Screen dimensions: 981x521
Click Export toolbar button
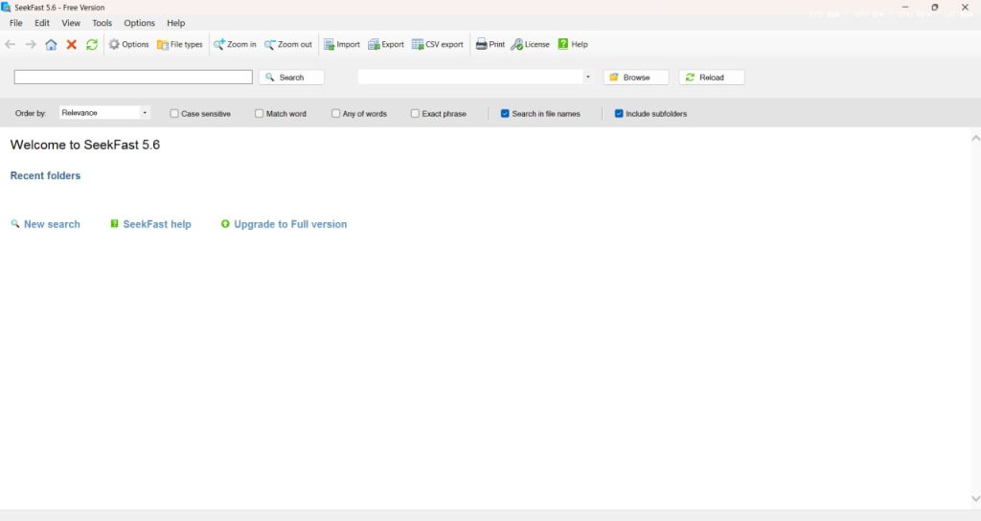386,44
